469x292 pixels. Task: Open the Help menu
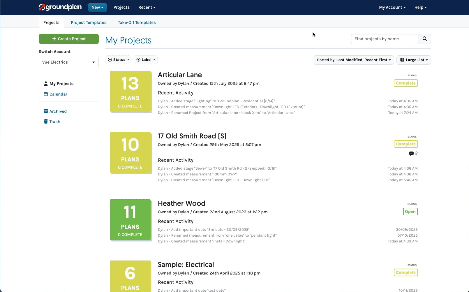420,7
